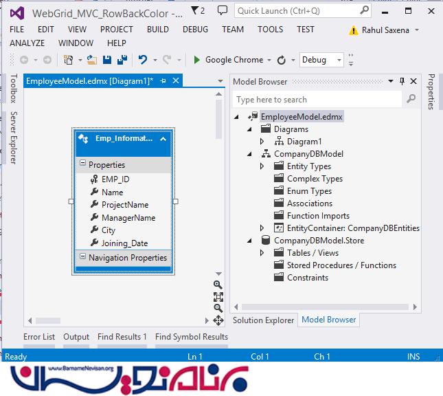This screenshot has width=443, height=396.
Task: Click the feedback speech bubble icon
Action: coord(222,10)
